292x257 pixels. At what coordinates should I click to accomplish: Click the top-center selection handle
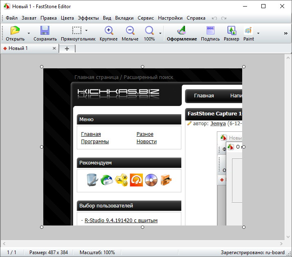tap(143, 67)
